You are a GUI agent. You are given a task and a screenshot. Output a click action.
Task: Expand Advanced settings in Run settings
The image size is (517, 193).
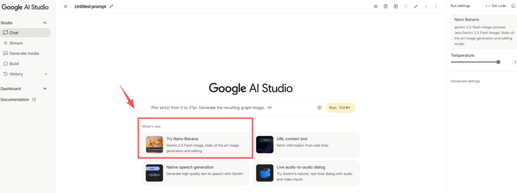click(465, 81)
